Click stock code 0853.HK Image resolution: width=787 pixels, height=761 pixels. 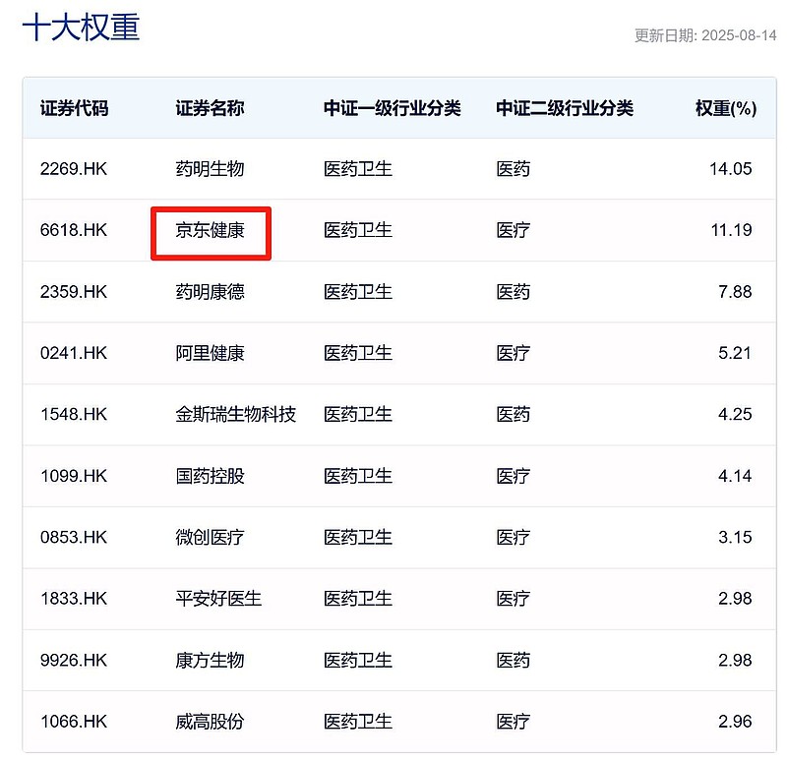click(74, 537)
